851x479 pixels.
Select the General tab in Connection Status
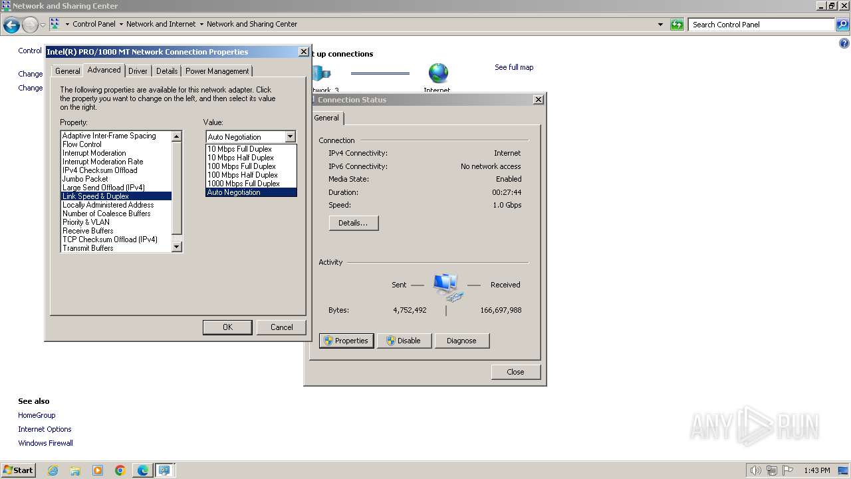tap(326, 118)
